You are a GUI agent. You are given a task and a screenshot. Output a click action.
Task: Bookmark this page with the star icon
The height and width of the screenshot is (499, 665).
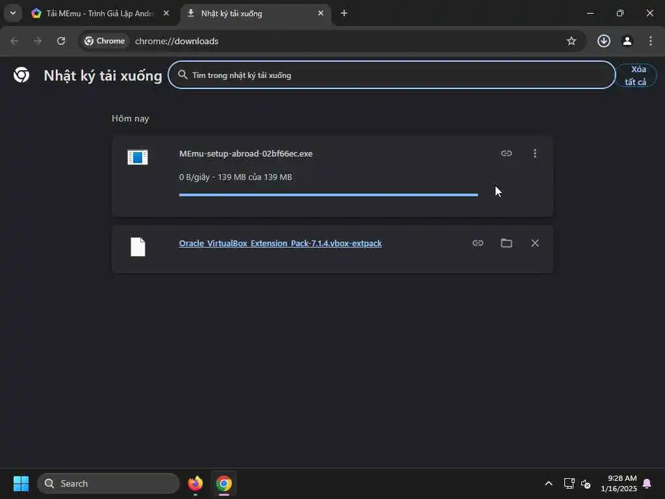point(571,41)
